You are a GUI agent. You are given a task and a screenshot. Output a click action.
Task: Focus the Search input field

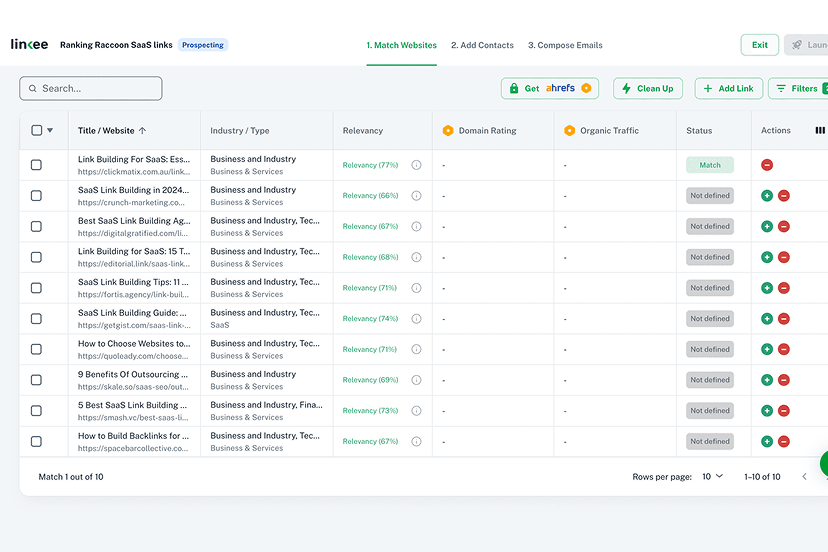click(91, 89)
